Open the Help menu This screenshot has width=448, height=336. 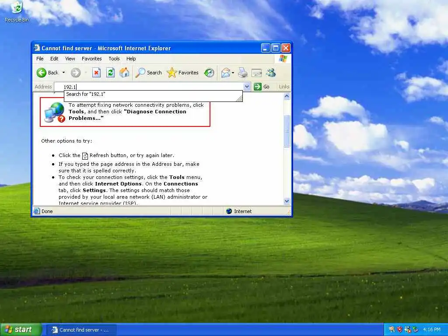pyautogui.click(x=131, y=59)
